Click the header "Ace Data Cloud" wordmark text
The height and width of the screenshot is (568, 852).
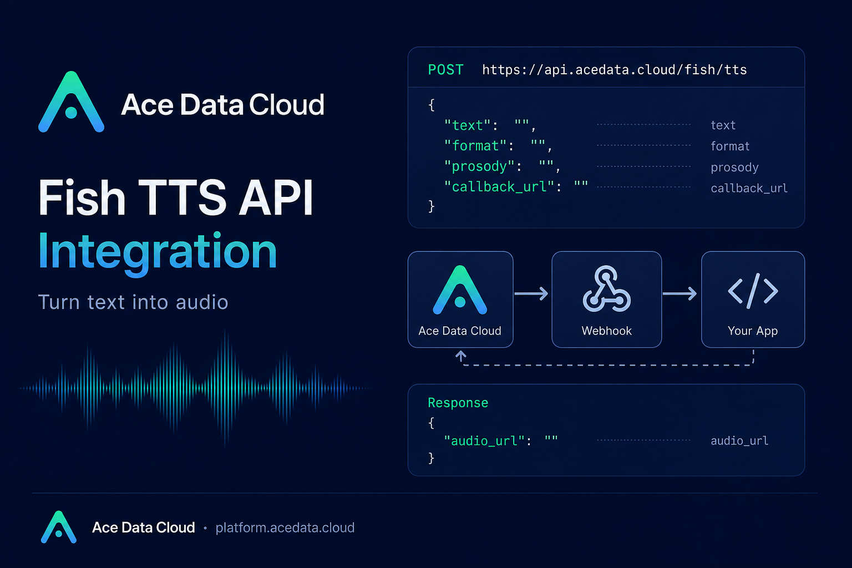click(x=222, y=104)
